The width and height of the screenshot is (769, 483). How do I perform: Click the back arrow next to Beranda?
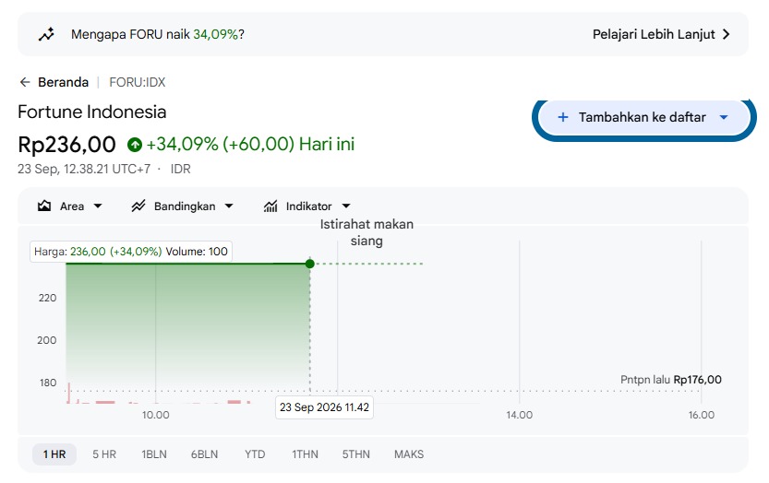click(25, 82)
